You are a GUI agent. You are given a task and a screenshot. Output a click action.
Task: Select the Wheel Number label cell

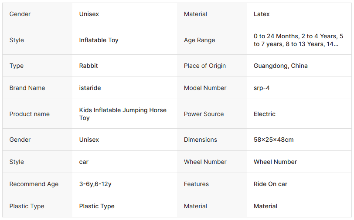tap(212, 162)
